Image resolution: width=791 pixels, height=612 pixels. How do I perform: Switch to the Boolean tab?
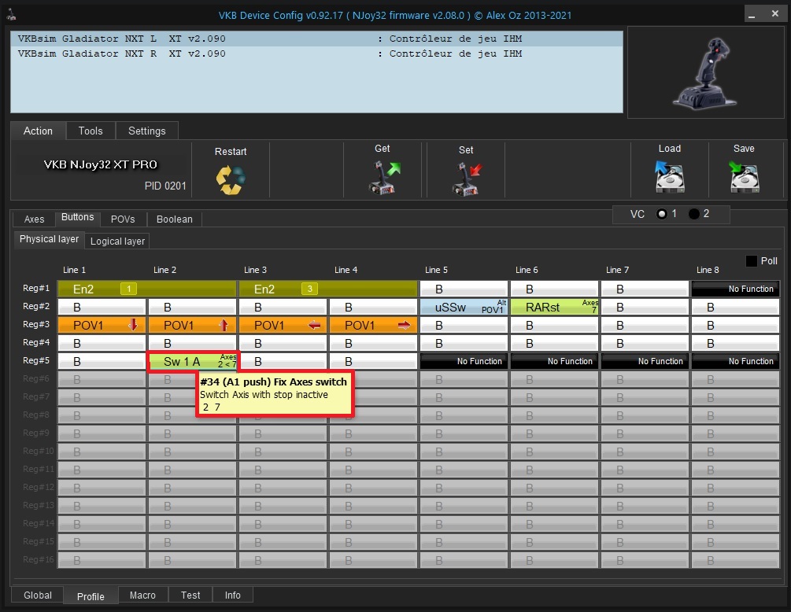tap(175, 219)
